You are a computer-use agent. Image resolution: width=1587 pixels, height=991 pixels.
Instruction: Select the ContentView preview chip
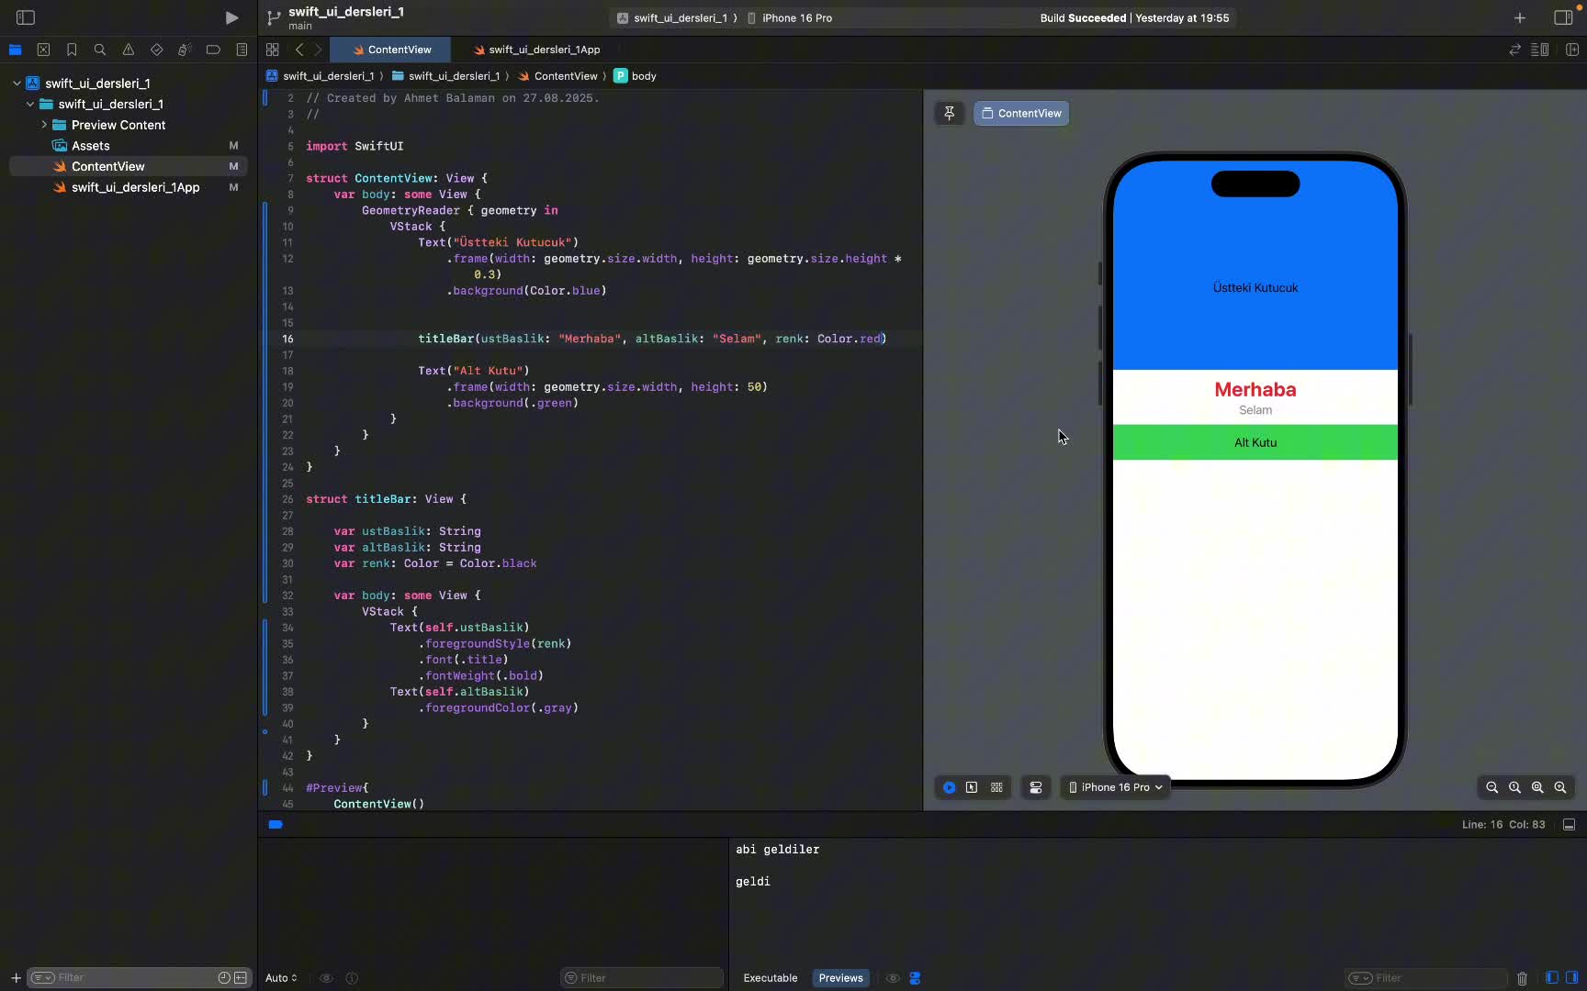click(1021, 113)
